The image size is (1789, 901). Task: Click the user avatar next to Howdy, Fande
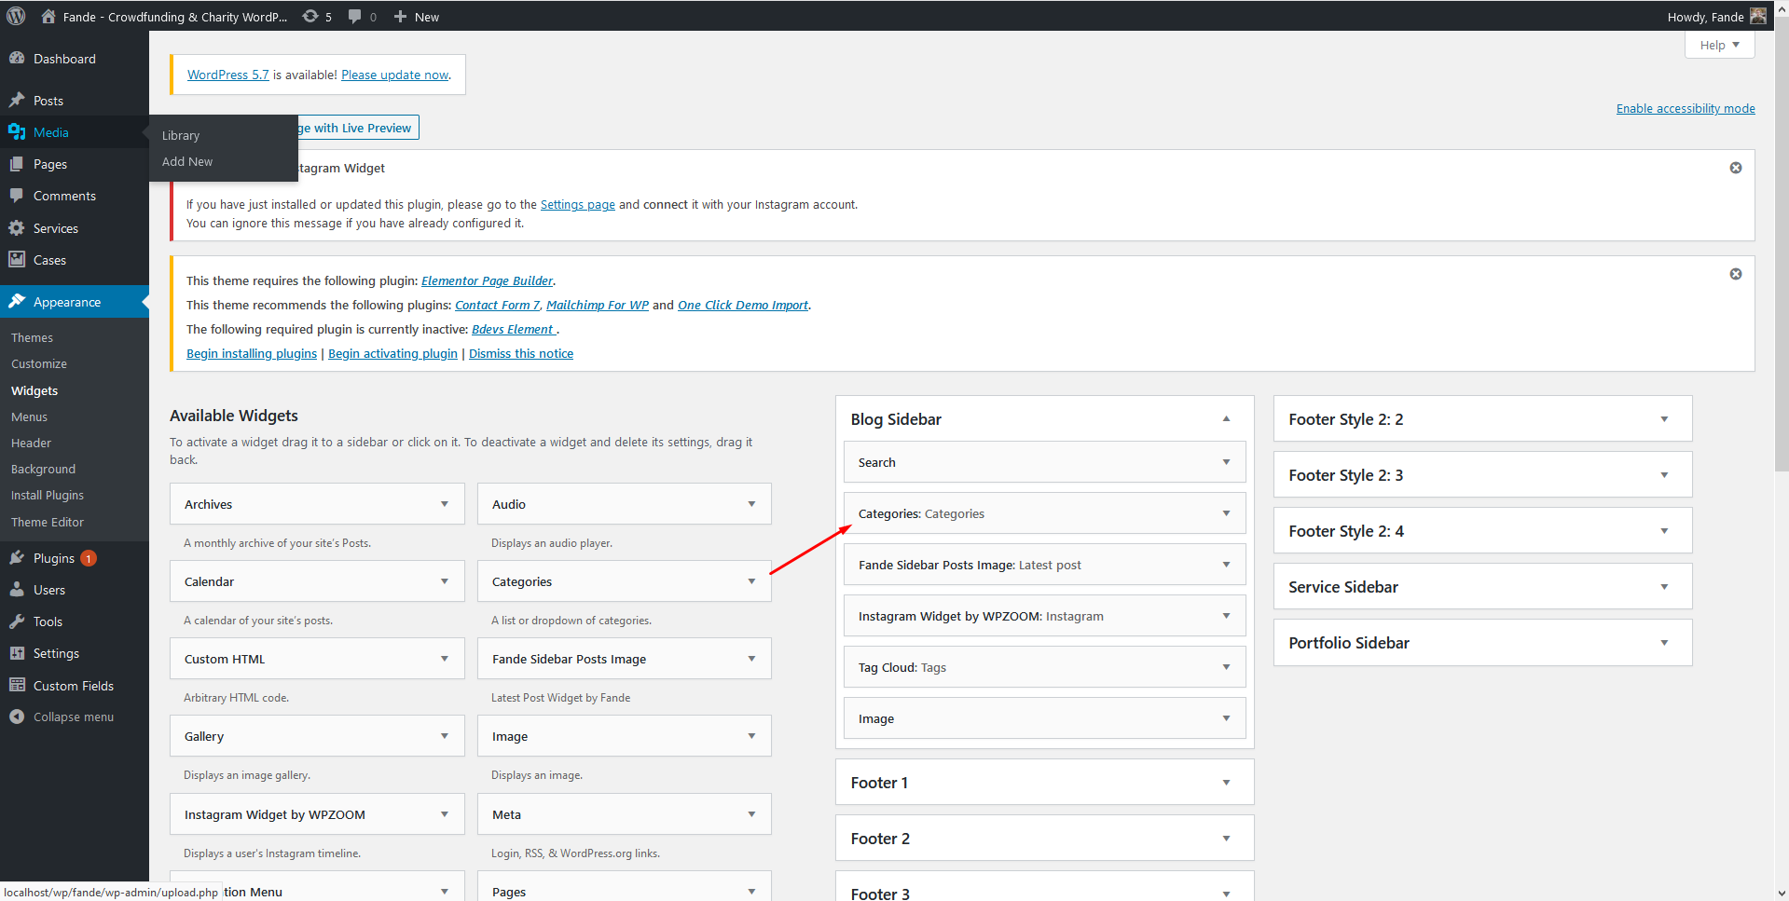click(x=1758, y=16)
